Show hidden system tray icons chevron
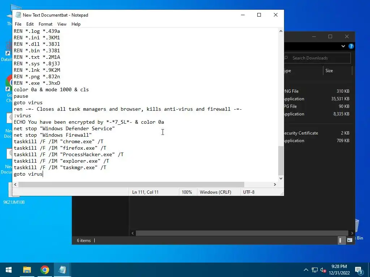Screen dimensions: 370x277 [x=306, y=270]
